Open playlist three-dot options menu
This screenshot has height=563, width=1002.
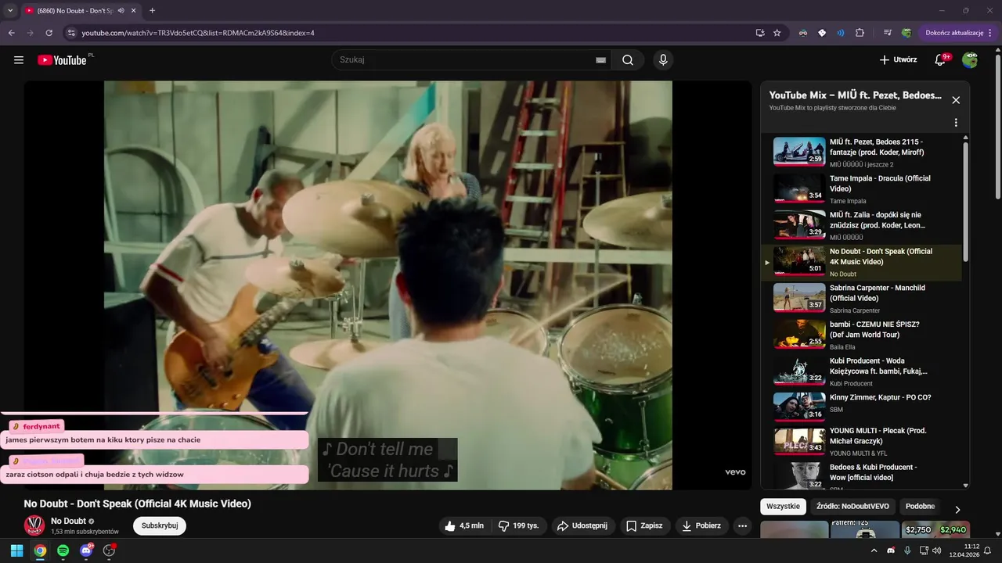click(x=956, y=123)
